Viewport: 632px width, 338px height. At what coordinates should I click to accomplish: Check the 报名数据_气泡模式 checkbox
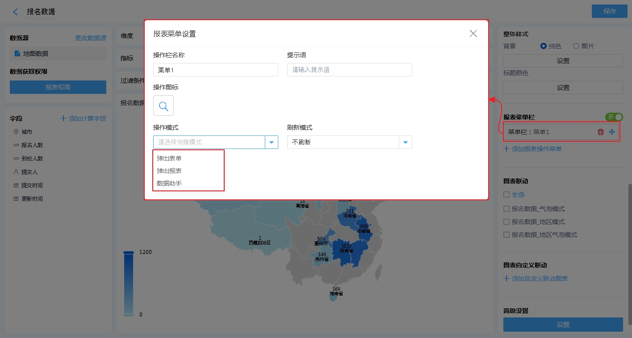point(506,209)
